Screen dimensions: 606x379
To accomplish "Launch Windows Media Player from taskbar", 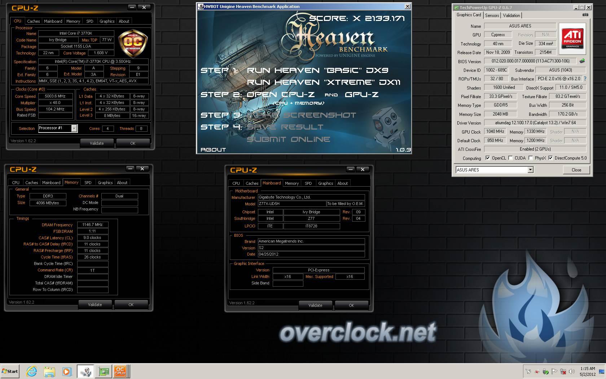I will click(67, 371).
